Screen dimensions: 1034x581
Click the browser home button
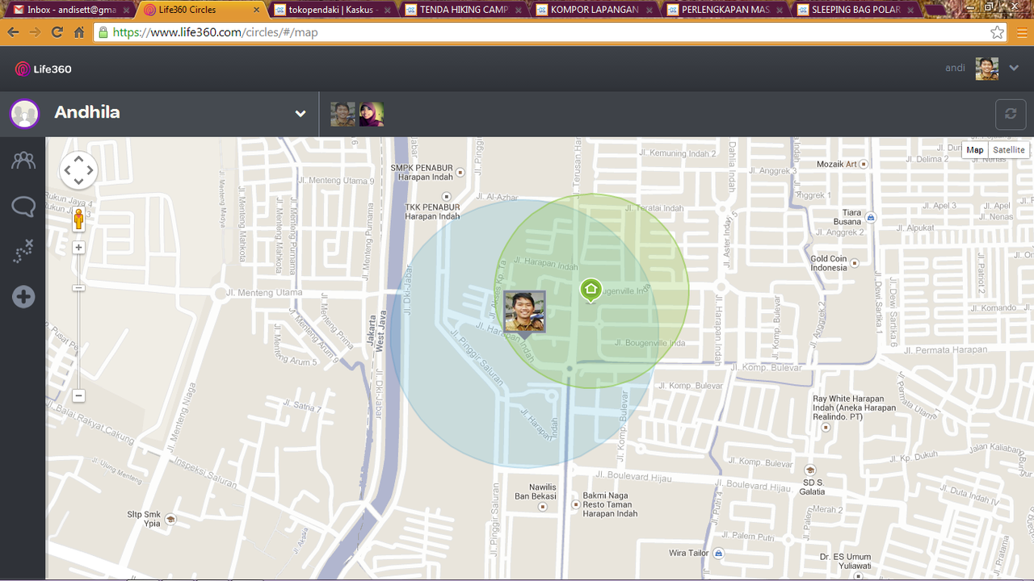click(78, 32)
